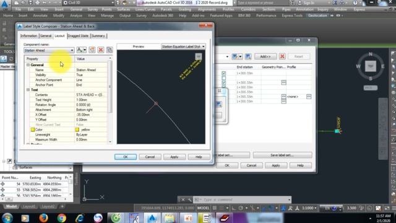Image resolution: width=396 pixels, height=223 pixels.
Task: Click the Text Height value 1.00mm
Action: [91, 100]
